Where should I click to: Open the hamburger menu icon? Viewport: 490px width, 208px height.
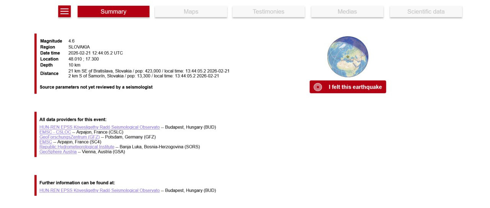click(64, 11)
